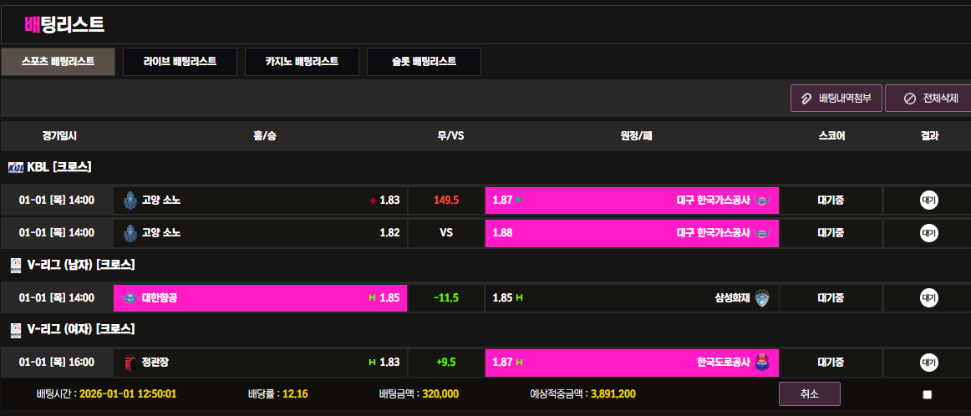Click the Samsung Fire team logo
Image resolution: width=971 pixels, height=416 pixels.
(x=761, y=298)
